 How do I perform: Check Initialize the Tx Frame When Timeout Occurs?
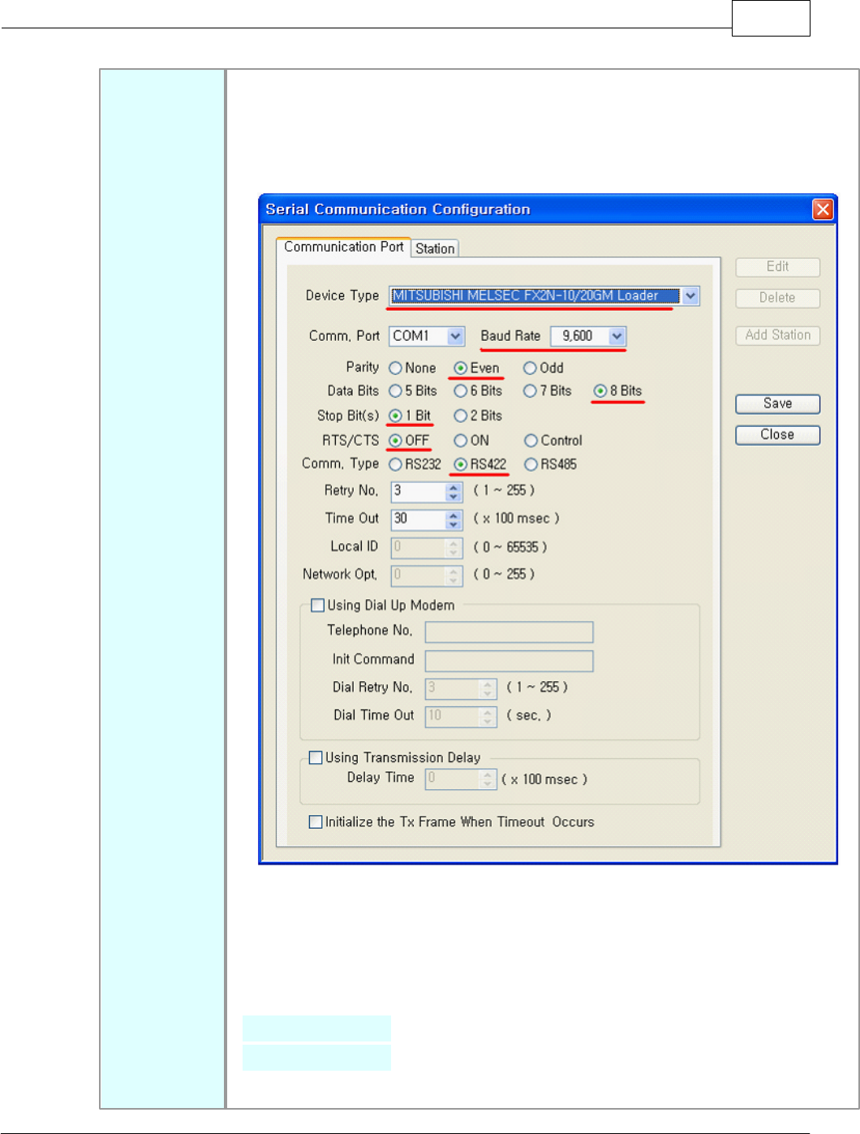pos(316,822)
